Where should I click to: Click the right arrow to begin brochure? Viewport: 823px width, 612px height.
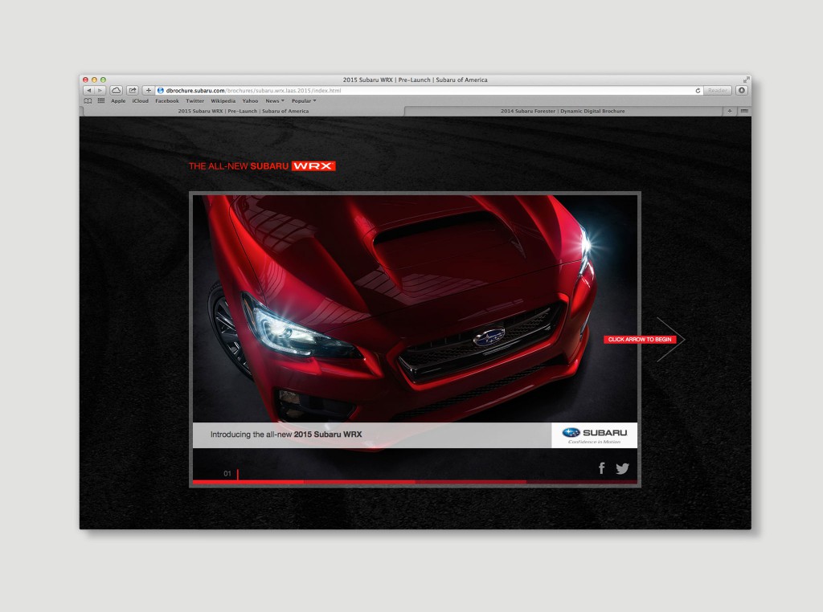(672, 339)
